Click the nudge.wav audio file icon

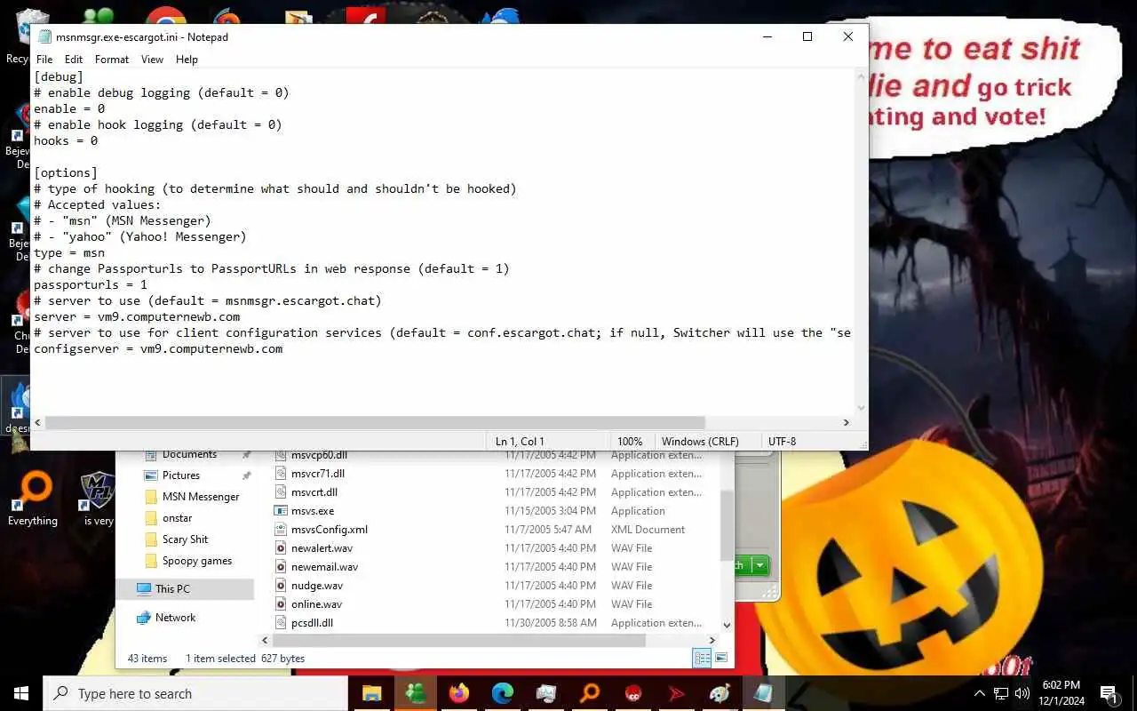[281, 586]
